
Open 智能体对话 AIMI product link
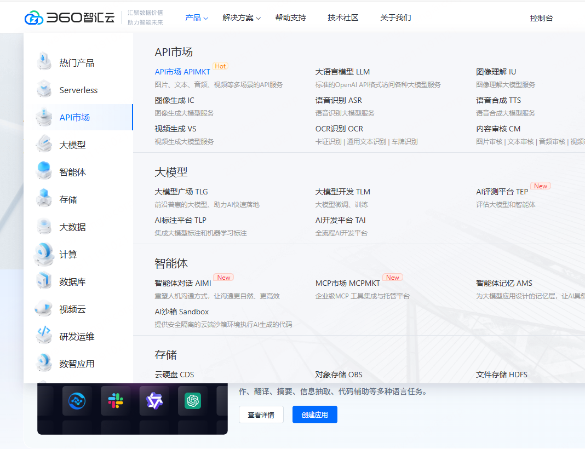coord(183,283)
